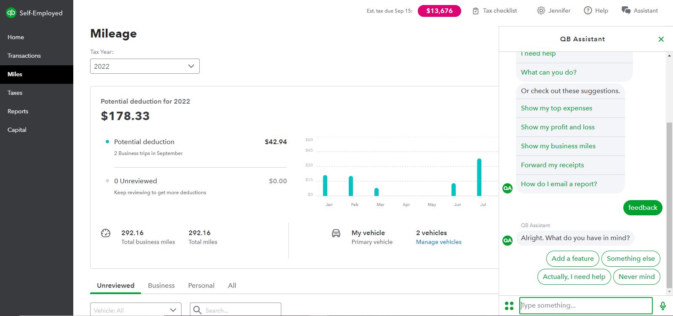Switch to the Personal tab
673x316 pixels.
(x=201, y=286)
